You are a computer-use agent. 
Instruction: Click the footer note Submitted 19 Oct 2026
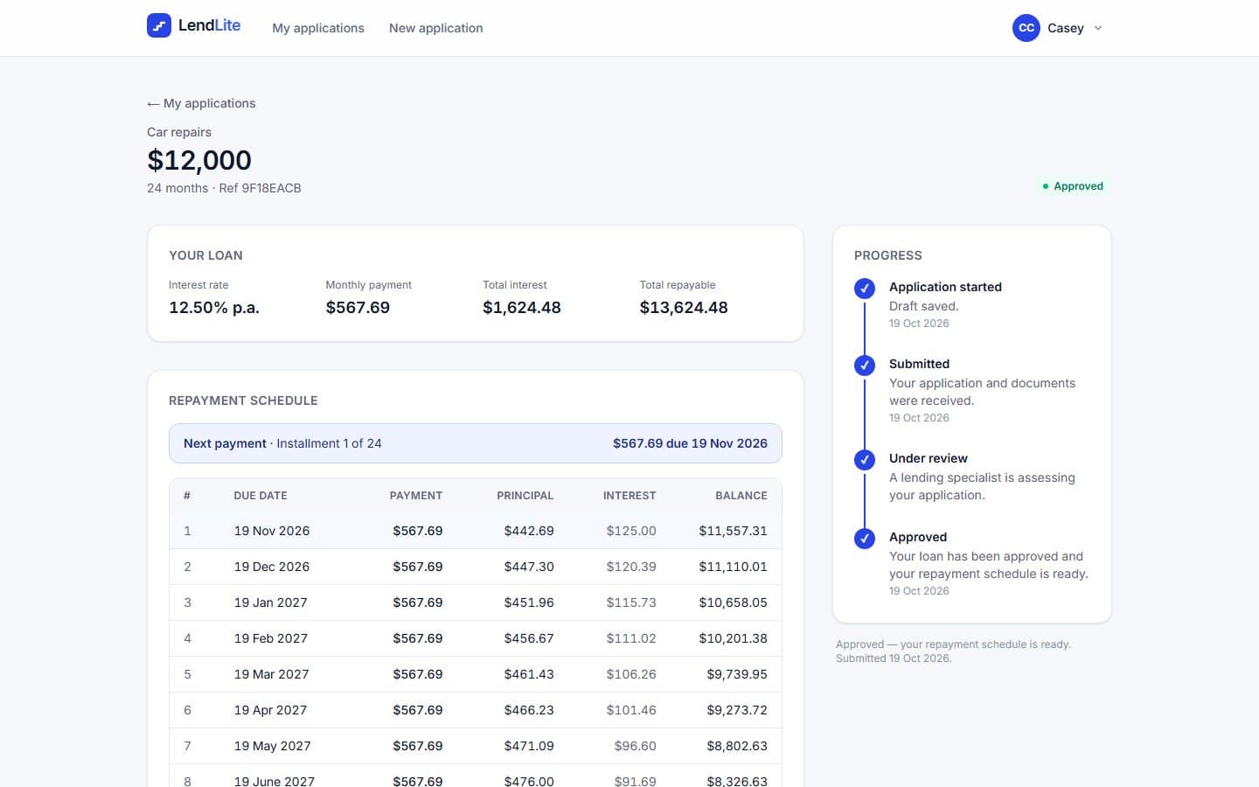[894, 658]
